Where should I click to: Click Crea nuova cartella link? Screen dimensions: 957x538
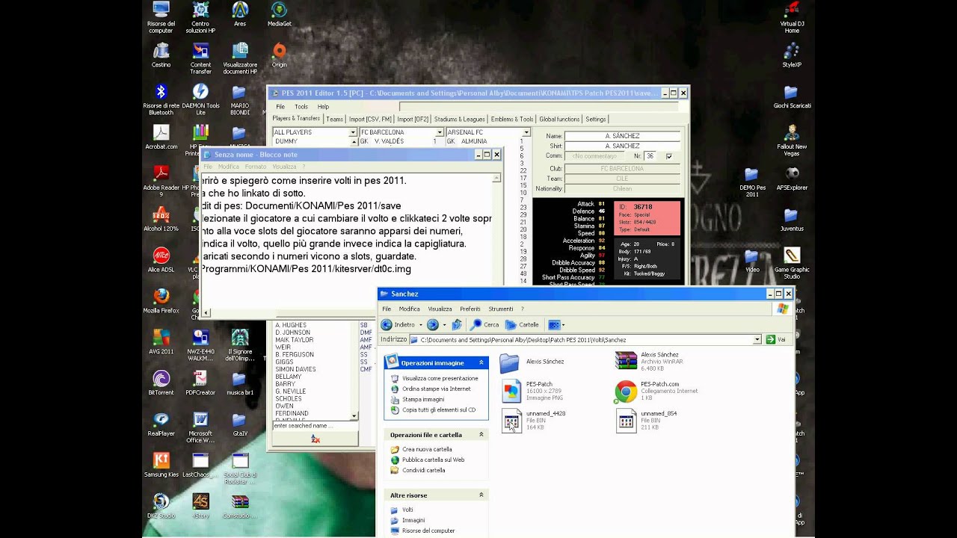(x=427, y=449)
